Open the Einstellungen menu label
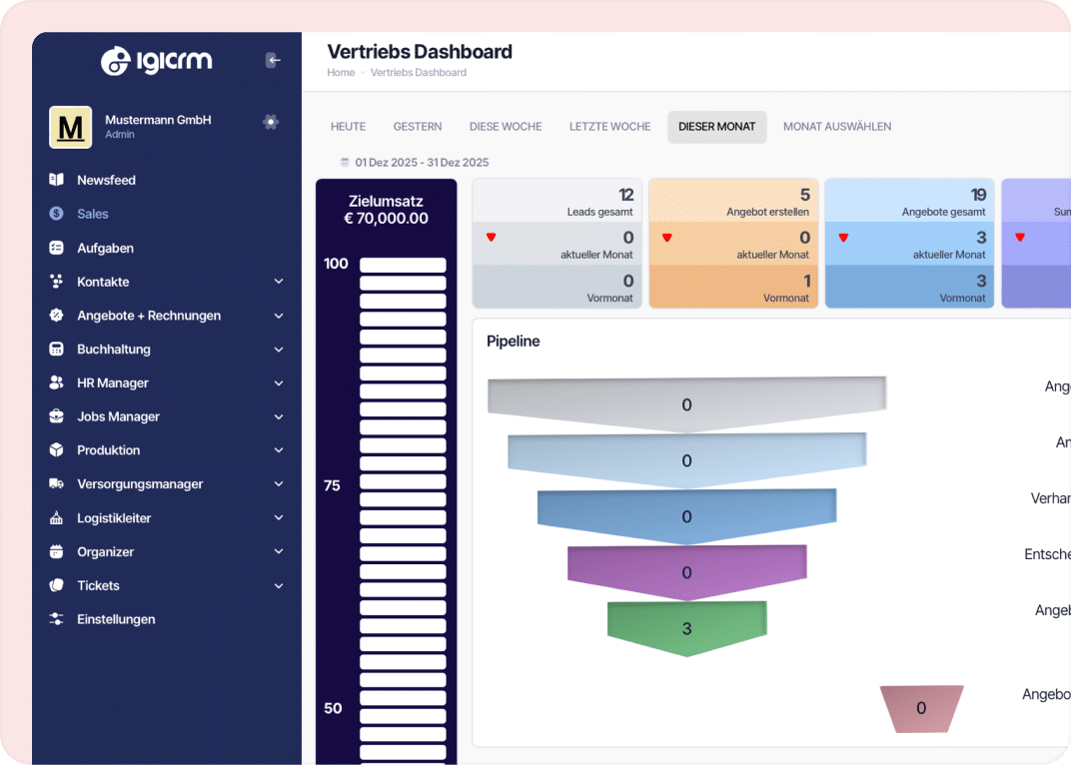 [116, 619]
